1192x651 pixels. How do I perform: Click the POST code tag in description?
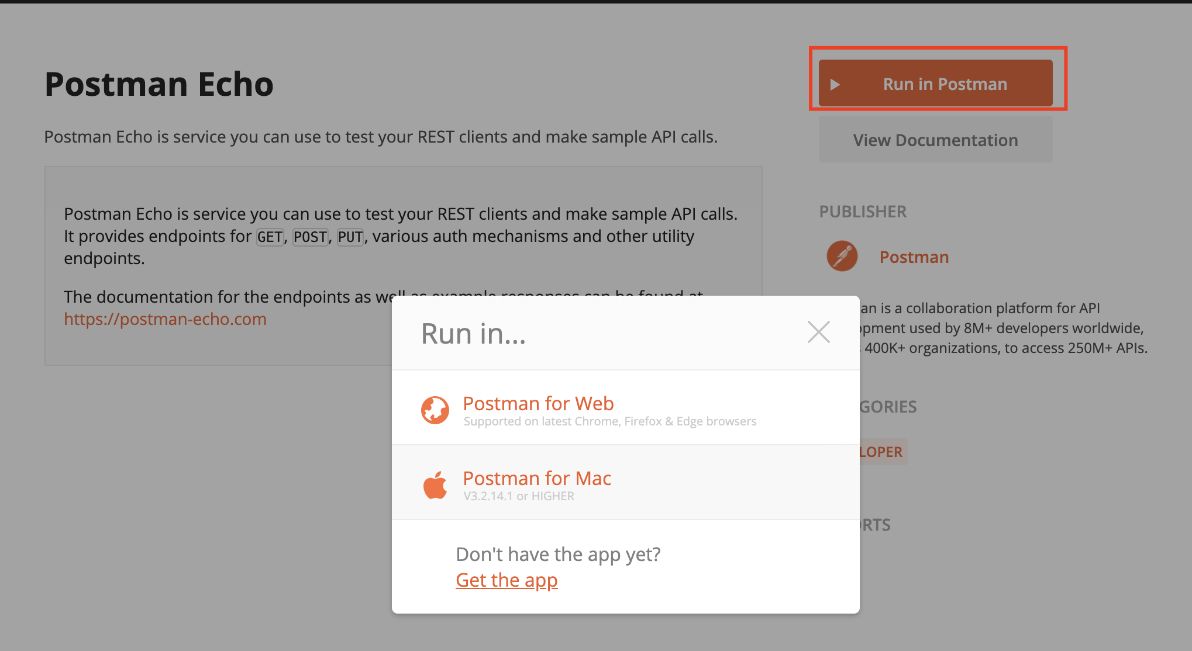coord(311,237)
